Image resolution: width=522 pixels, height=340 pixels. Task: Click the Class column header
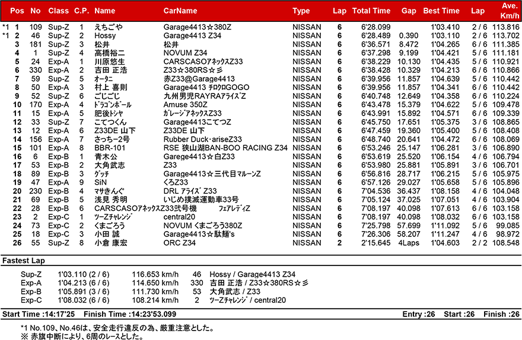coord(58,11)
